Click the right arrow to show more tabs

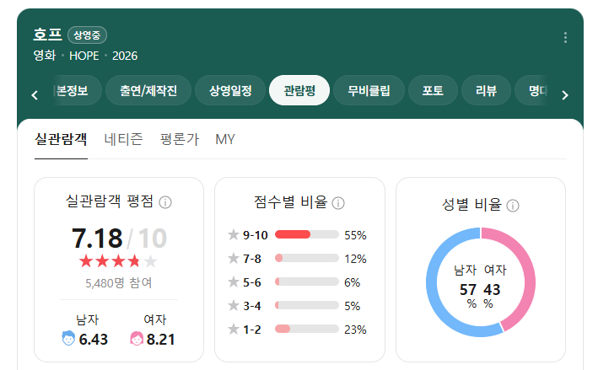(x=565, y=95)
